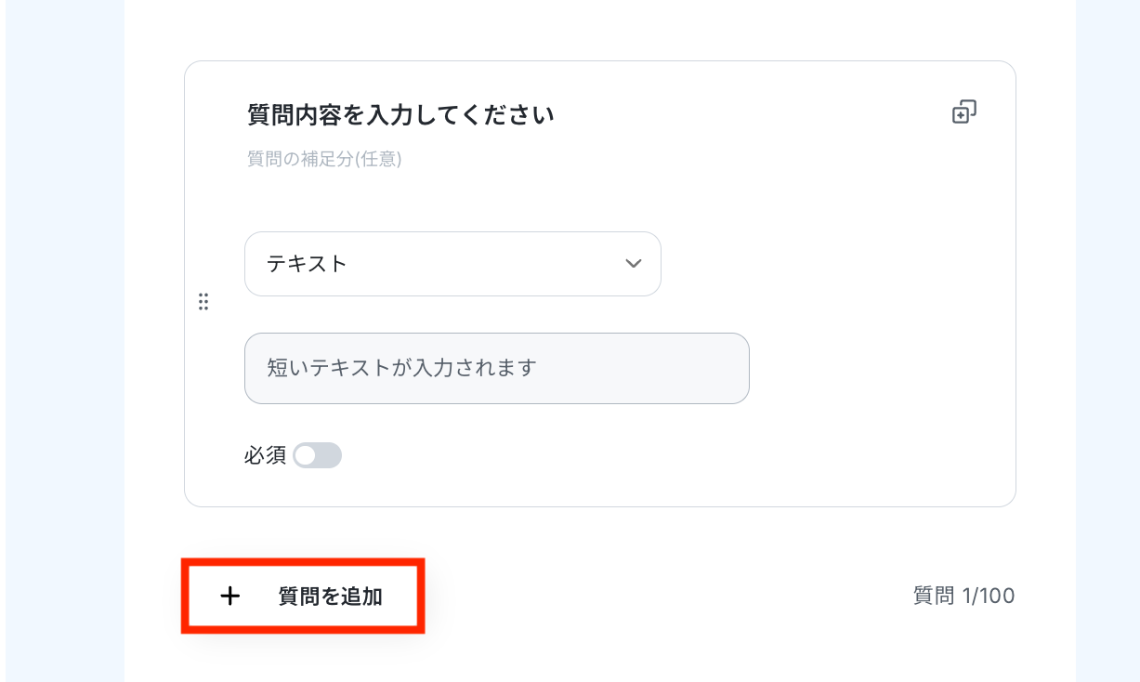Click the 質問を追加 button text
Viewport: 1140px width, 682px height.
[x=331, y=597]
